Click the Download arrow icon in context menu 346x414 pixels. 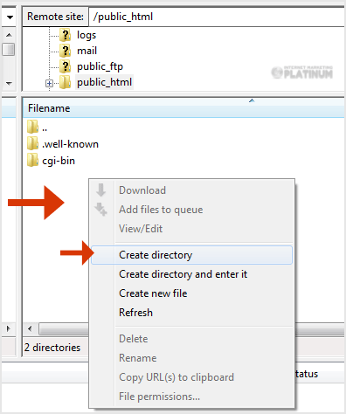(x=100, y=190)
